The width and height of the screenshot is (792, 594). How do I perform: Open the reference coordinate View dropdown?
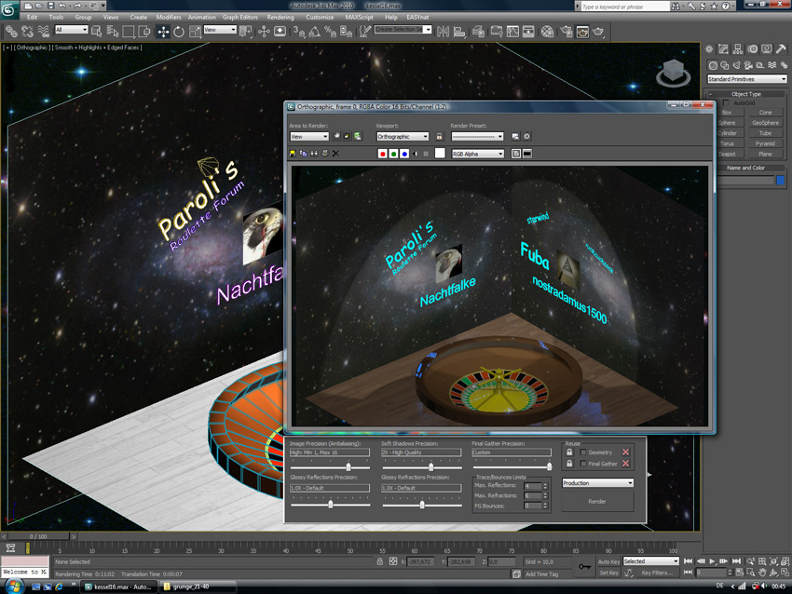[x=220, y=30]
